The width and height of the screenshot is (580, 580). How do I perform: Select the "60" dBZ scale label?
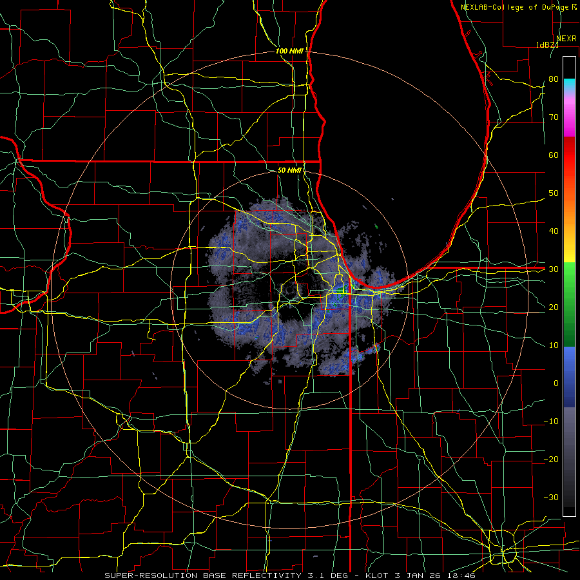554,155
